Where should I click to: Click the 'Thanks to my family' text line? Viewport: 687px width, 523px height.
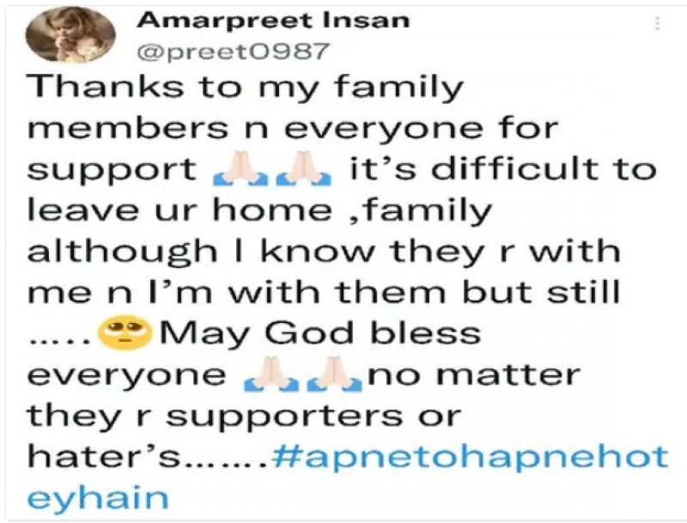(246, 88)
